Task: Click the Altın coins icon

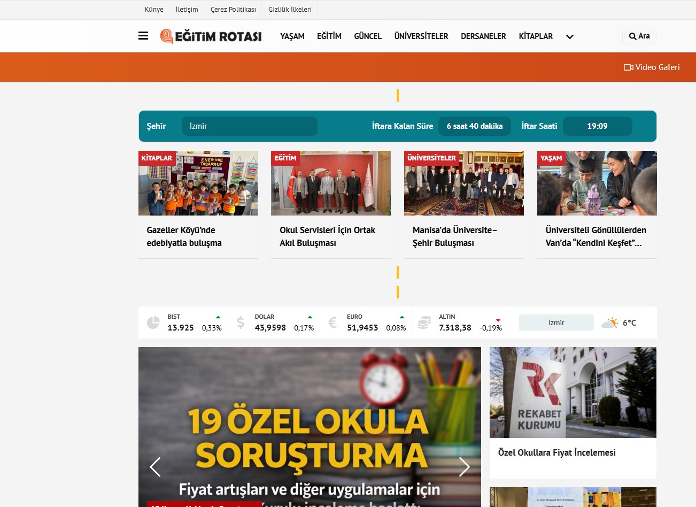Action: pyautogui.click(x=424, y=322)
